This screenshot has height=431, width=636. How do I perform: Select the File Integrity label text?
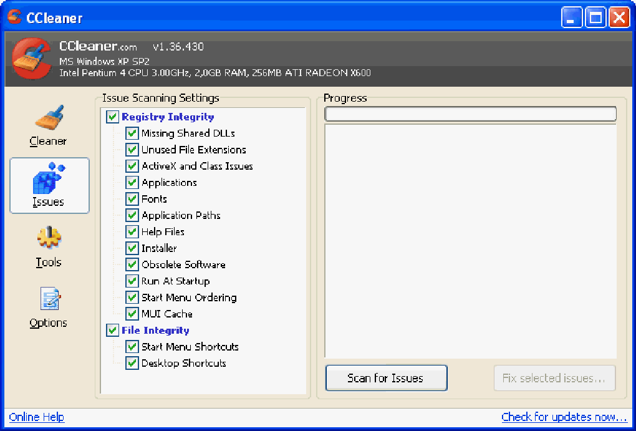coord(155,331)
